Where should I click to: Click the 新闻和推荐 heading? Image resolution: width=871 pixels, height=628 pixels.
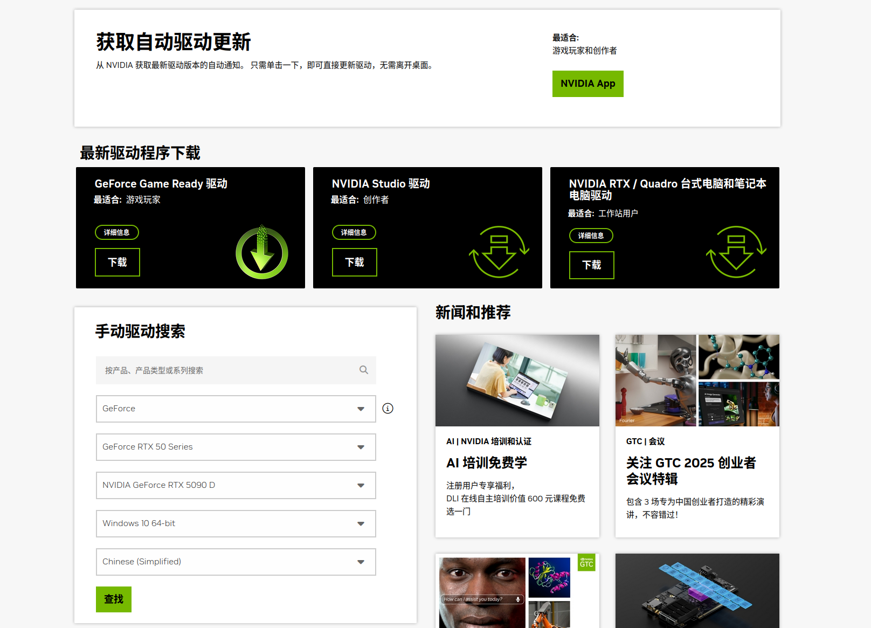pyautogui.click(x=473, y=312)
